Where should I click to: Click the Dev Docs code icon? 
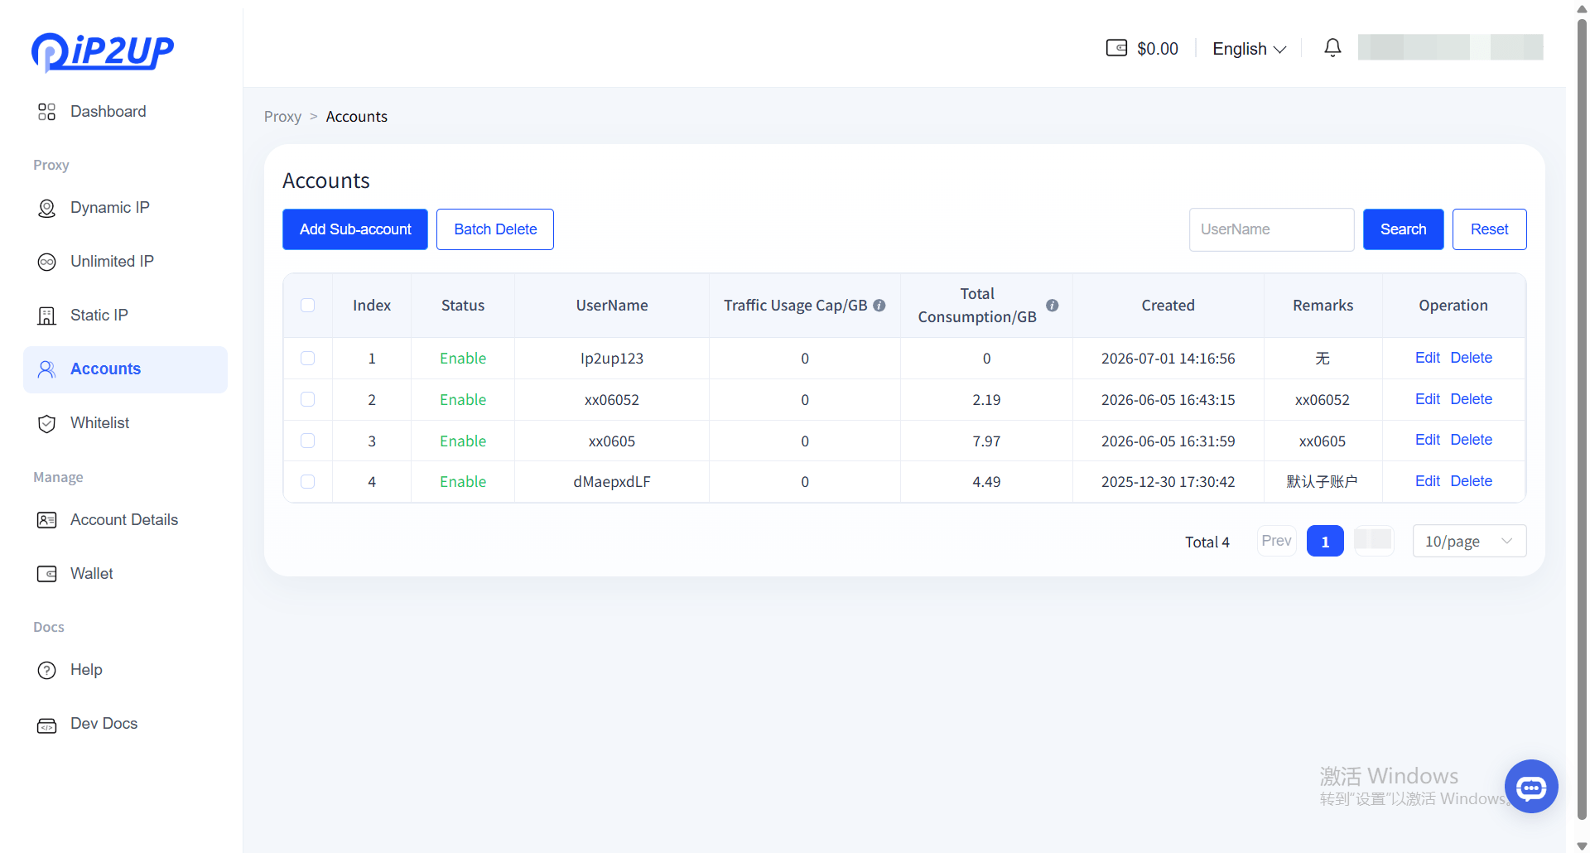point(47,725)
